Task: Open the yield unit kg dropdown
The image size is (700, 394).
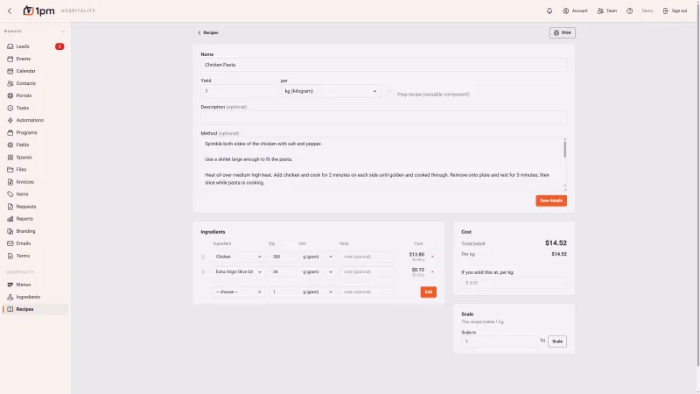Action: pyautogui.click(x=331, y=91)
